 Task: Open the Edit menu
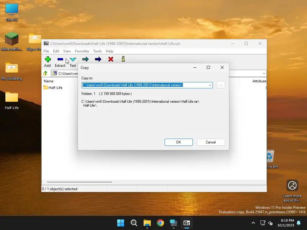[56, 51]
